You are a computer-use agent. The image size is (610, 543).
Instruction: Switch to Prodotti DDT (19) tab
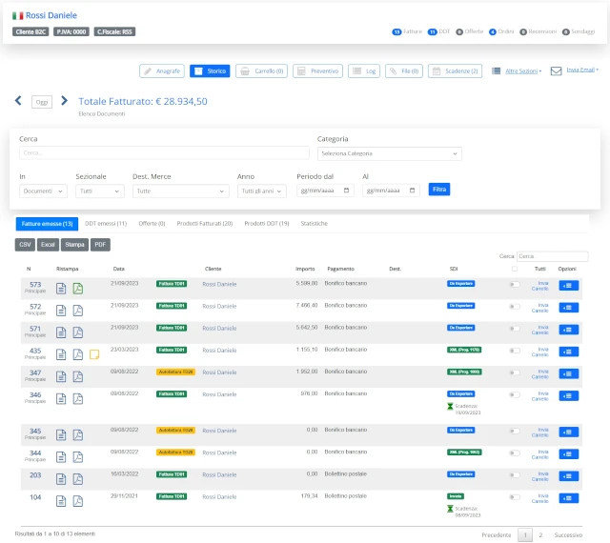click(267, 224)
